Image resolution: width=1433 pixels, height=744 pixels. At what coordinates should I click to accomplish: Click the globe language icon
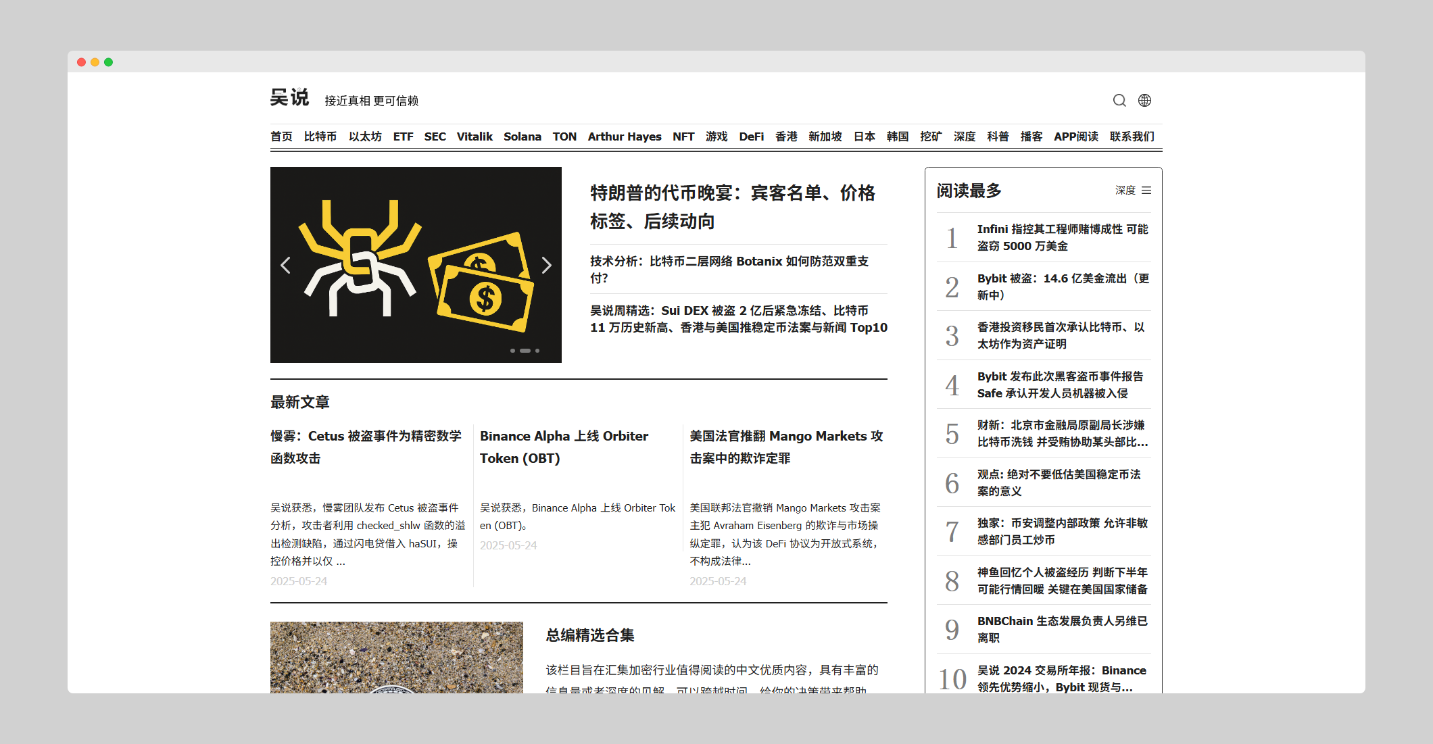tap(1144, 100)
